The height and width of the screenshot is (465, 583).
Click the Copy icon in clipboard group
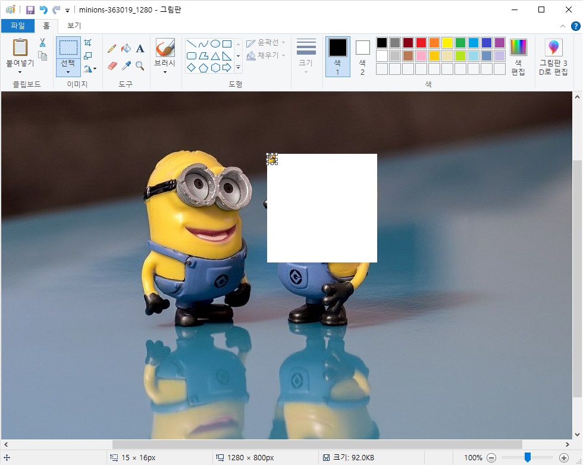[42, 56]
